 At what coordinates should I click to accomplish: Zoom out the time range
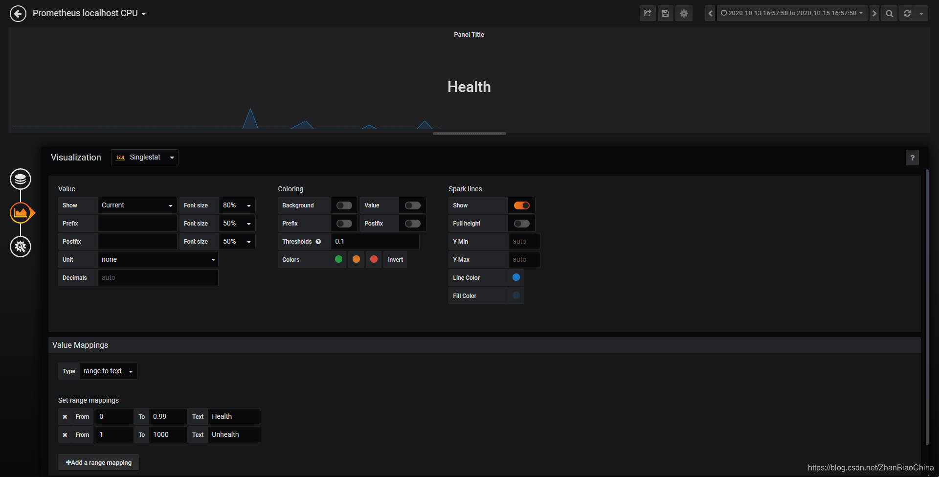tap(890, 13)
